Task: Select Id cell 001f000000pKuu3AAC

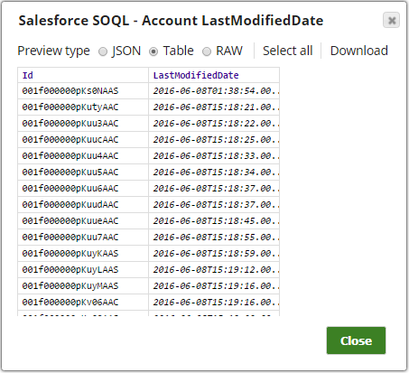Action: pyautogui.click(x=83, y=124)
